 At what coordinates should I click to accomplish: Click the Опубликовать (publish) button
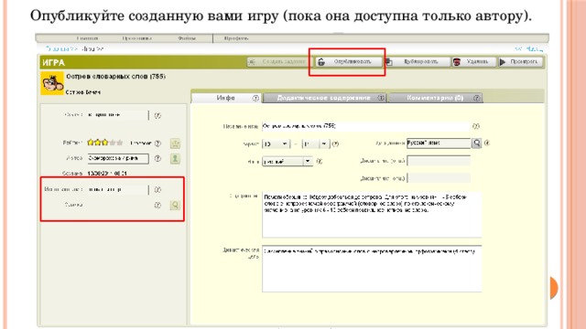349,62
